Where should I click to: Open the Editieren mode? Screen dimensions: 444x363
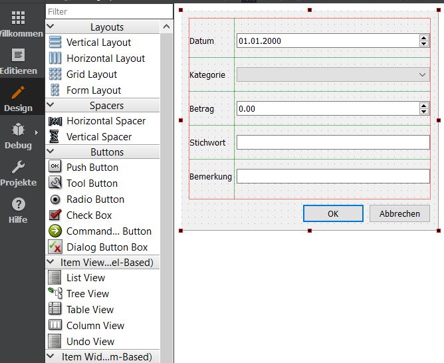(x=19, y=61)
